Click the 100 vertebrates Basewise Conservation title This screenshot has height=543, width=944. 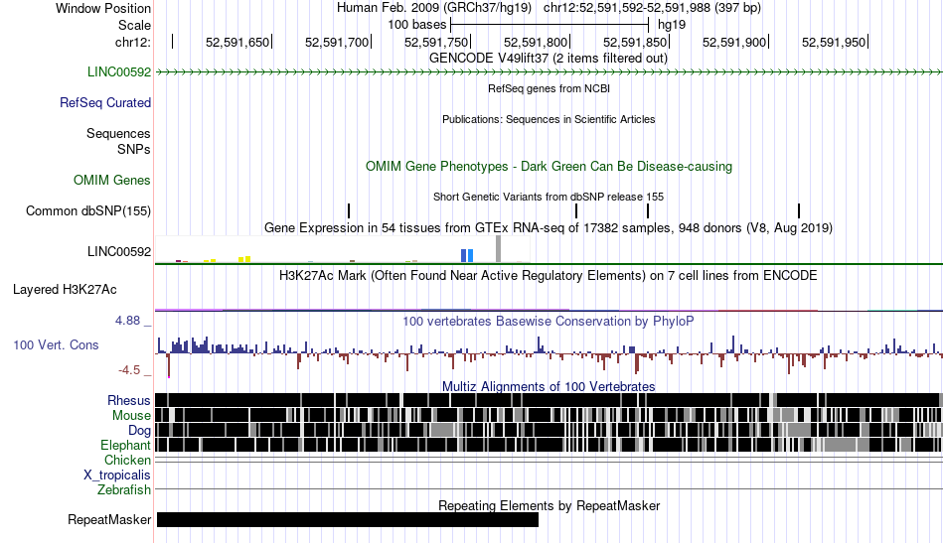pos(549,321)
